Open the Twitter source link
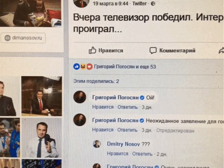This screenshot has height=168, width=224. (139, 4)
